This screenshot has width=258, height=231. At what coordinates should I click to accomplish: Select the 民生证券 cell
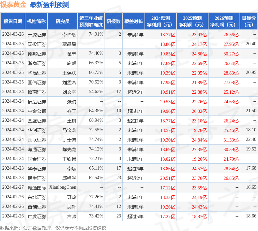37,178
